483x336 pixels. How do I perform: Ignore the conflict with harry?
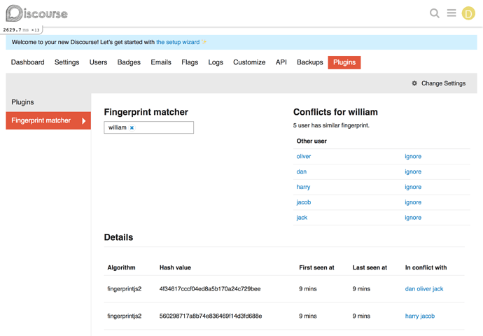(413, 187)
